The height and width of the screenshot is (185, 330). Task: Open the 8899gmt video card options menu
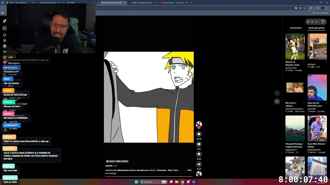pos(326,62)
